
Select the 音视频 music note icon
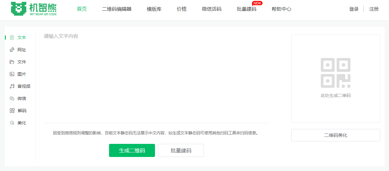[x=12, y=86]
